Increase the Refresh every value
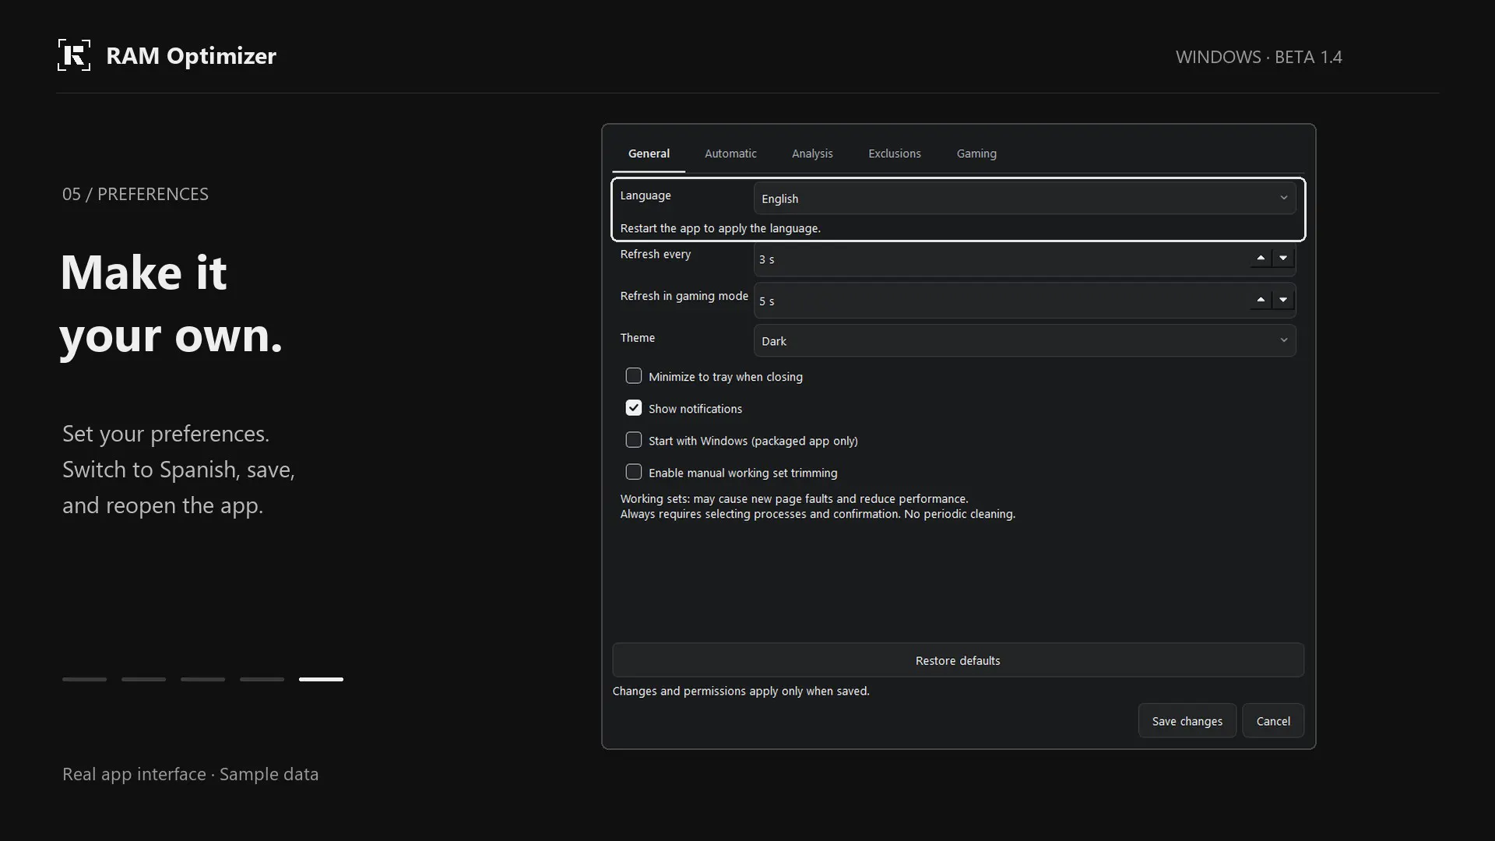Screen dimensions: 1495x841 [x=1261, y=259]
